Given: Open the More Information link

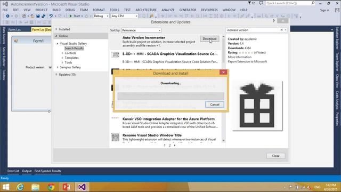Looking at the screenshot, I should coord(239,57).
